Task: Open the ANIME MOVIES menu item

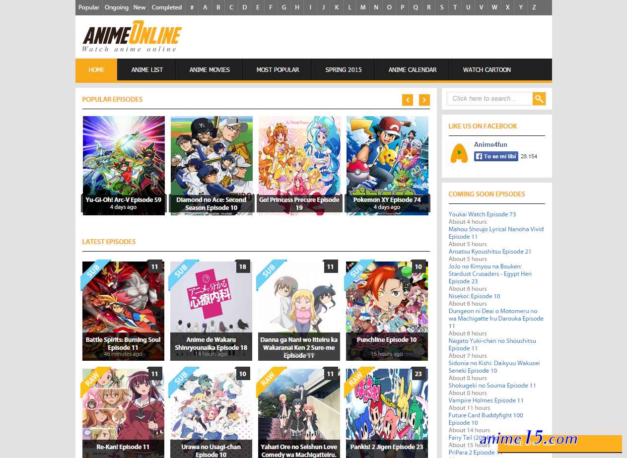Action: tap(209, 70)
